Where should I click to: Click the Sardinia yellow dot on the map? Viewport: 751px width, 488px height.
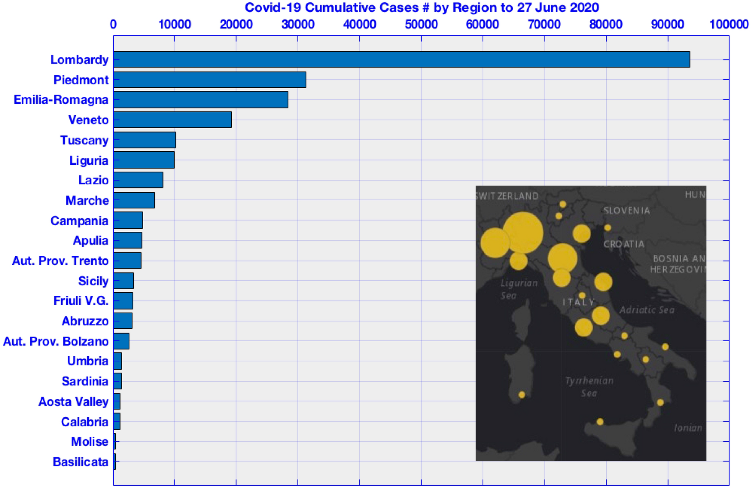click(522, 395)
